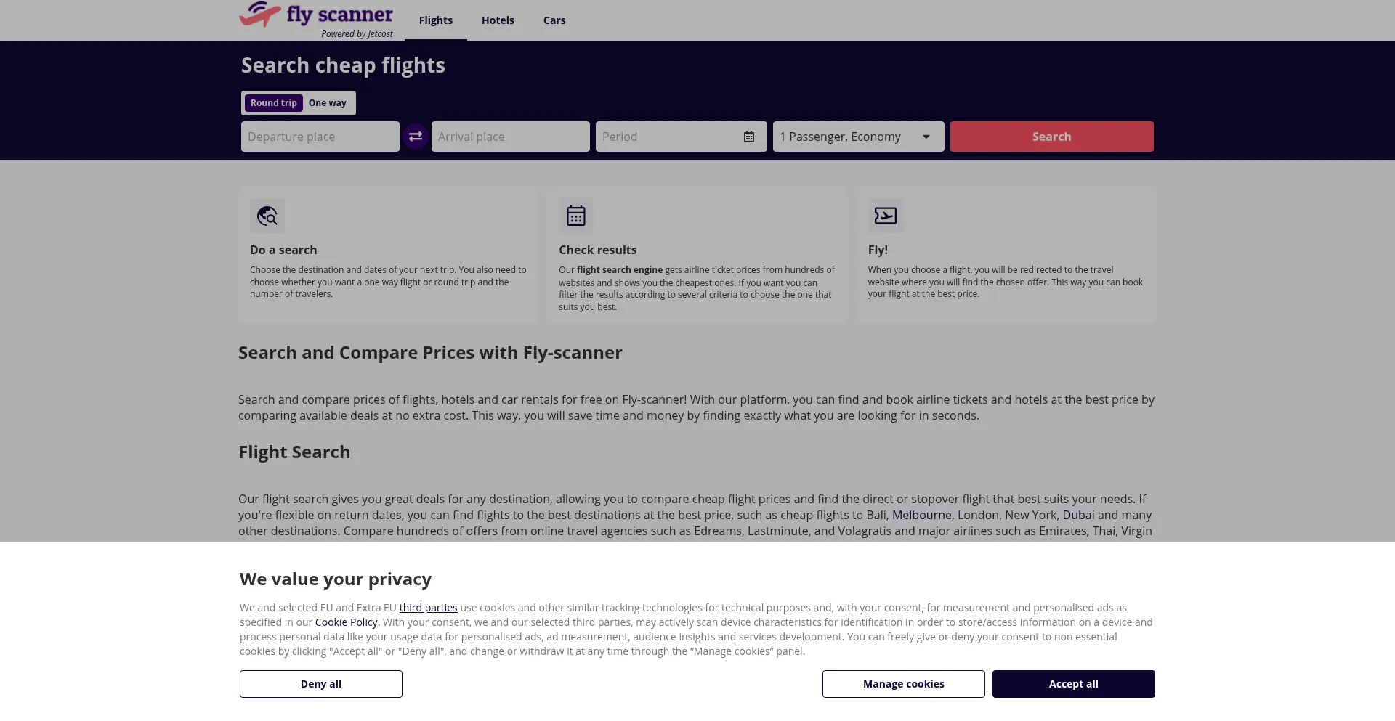Click the dropdown arrow beside Economy
The height and width of the screenshot is (721, 1395).
(x=926, y=137)
